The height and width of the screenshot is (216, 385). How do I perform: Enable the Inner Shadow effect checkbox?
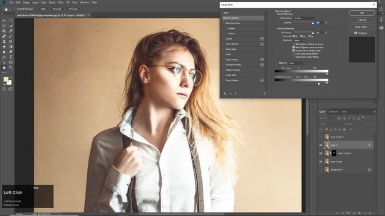(224, 44)
